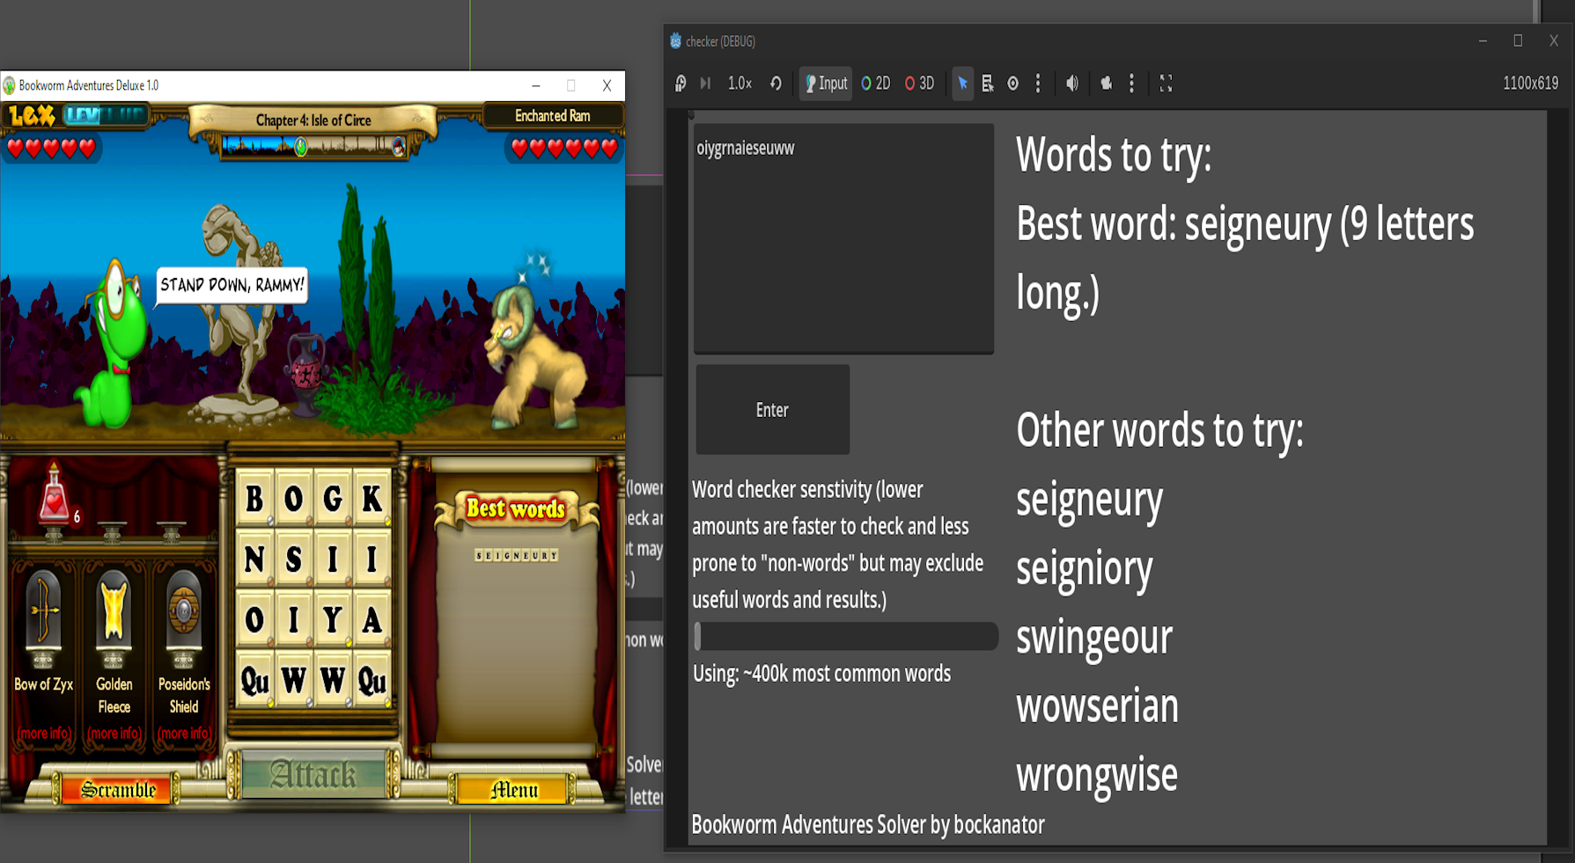Pick the A letter tile

[372, 620]
